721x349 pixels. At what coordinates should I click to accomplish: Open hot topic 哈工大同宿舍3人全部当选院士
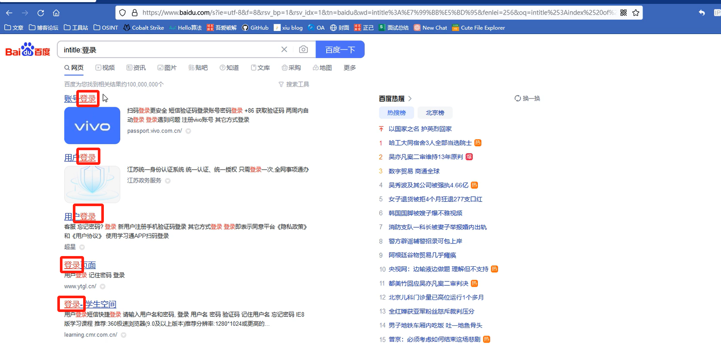point(430,143)
